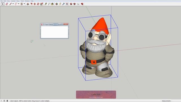Open the 3D Warehouse icon

click(71, 4)
